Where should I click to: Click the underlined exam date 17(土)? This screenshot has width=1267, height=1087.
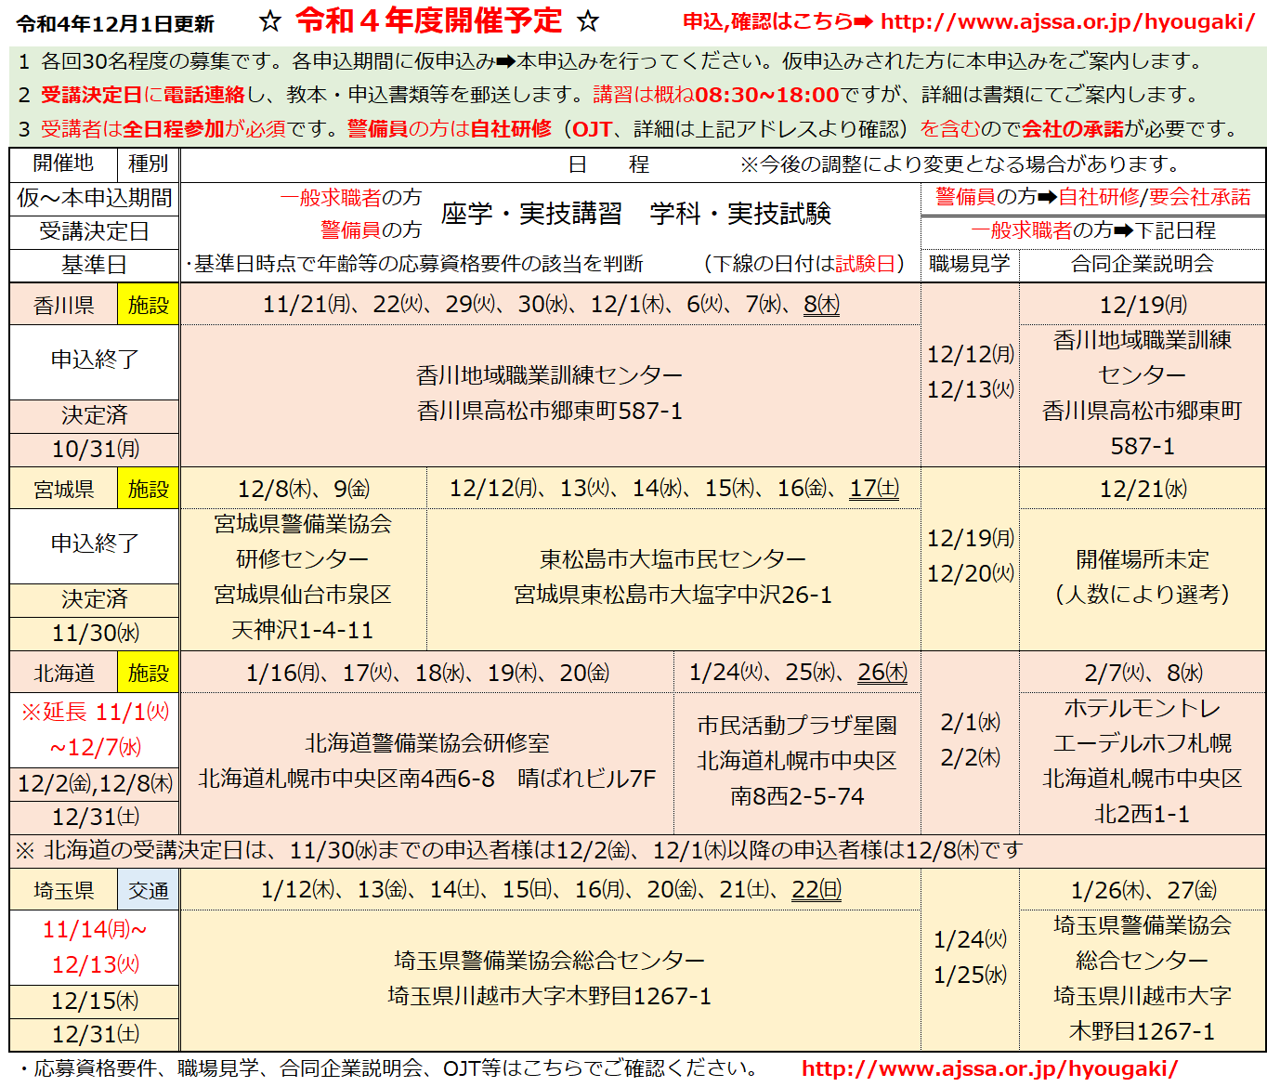point(874,489)
